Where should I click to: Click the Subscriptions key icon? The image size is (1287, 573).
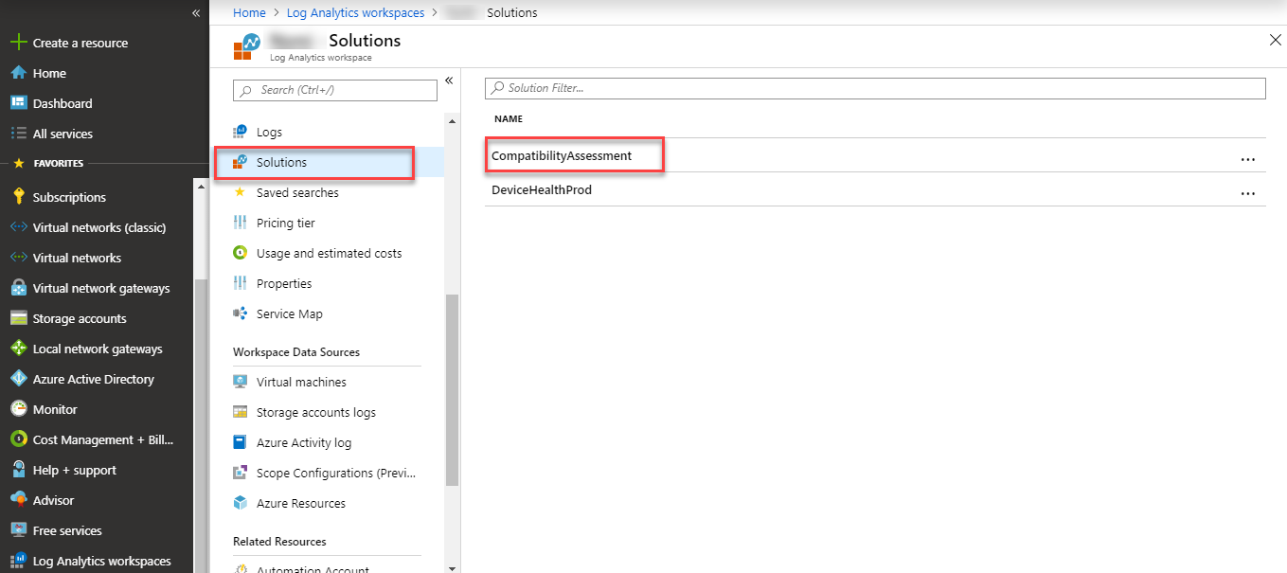(18, 197)
